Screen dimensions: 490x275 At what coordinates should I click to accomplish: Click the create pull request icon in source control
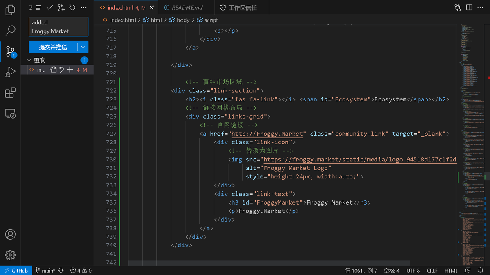pyautogui.click(x=61, y=7)
